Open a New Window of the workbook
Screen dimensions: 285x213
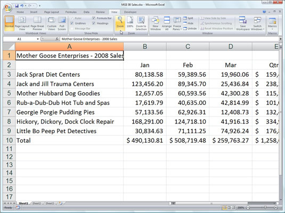[156, 23]
